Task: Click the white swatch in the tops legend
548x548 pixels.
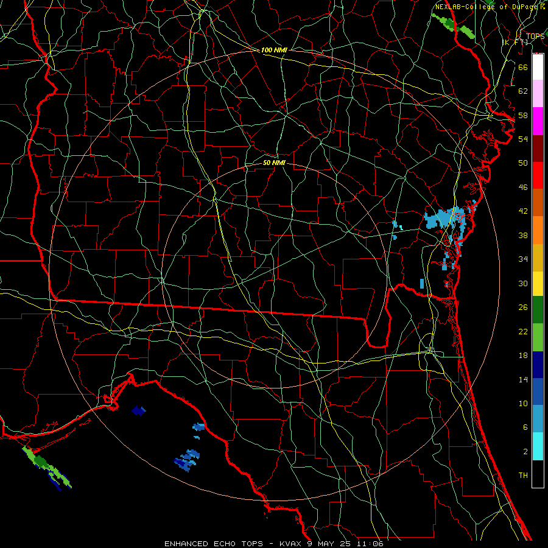Action: [x=538, y=67]
